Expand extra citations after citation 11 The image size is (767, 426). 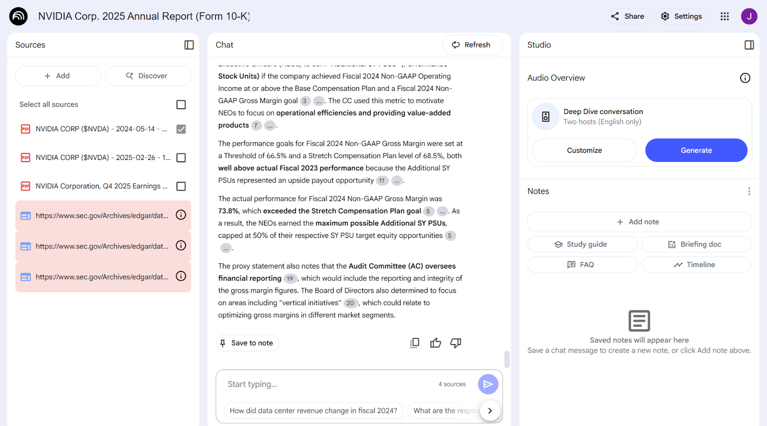tap(396, 181)
